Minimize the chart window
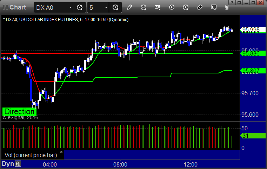Screen dimensions: 267x169 pos(246,2)
